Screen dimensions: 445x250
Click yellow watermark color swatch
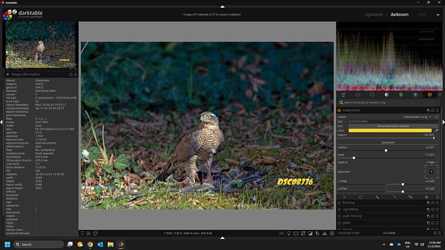(x=390, y=130)
